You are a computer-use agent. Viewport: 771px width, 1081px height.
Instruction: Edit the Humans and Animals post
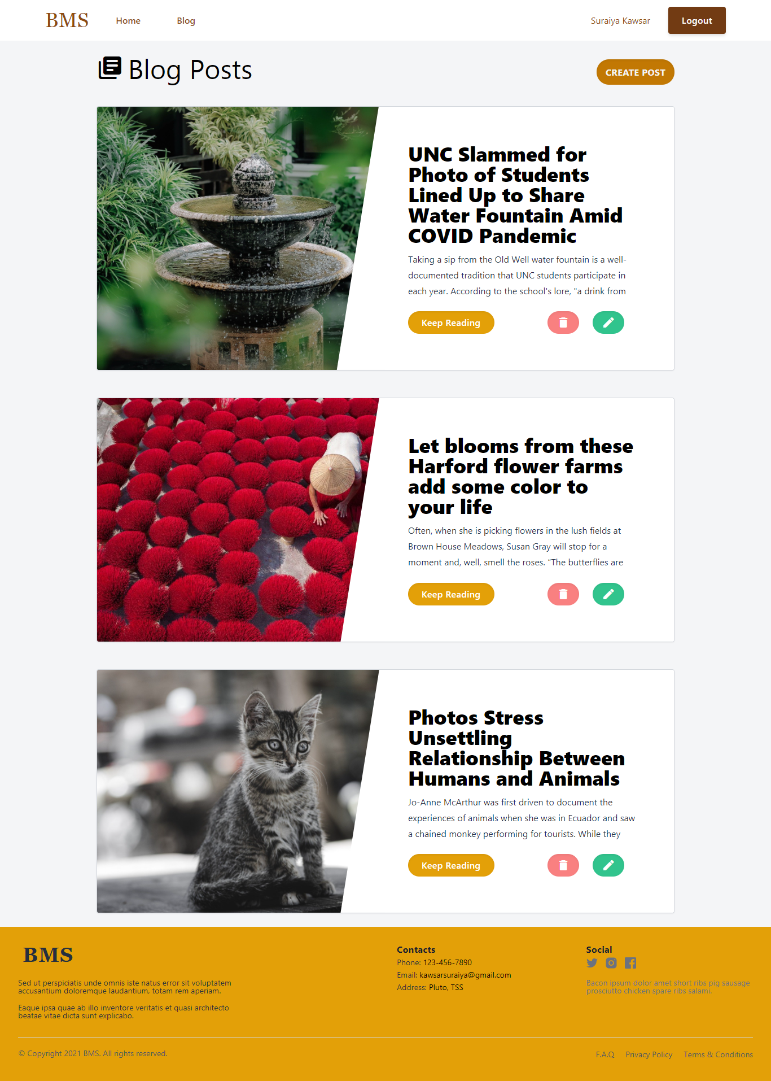tap(608, 865)
